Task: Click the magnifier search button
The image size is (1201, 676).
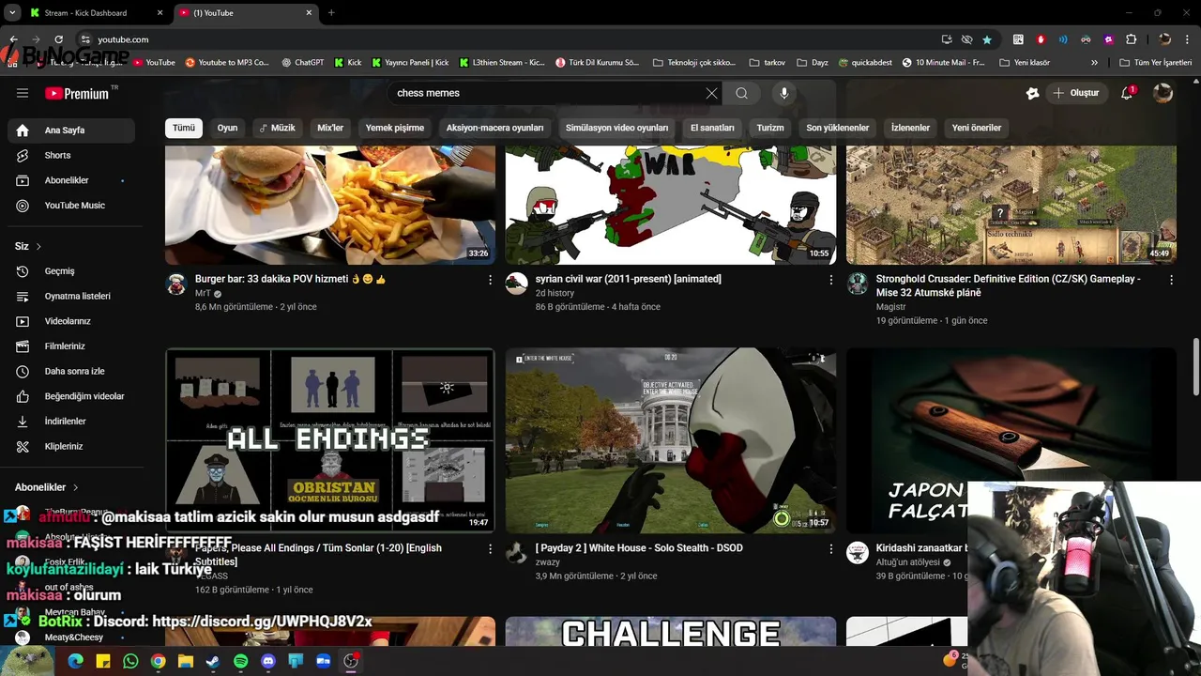Action: (x=741, y=93)
